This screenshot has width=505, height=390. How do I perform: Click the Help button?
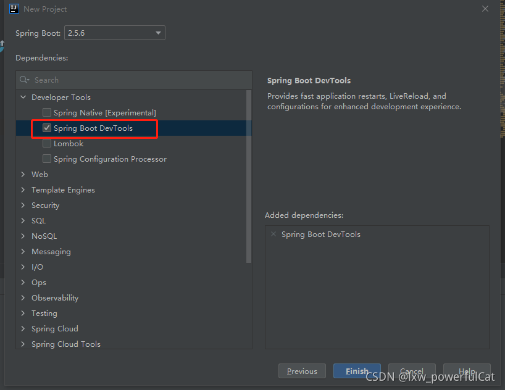coord(467,371)
